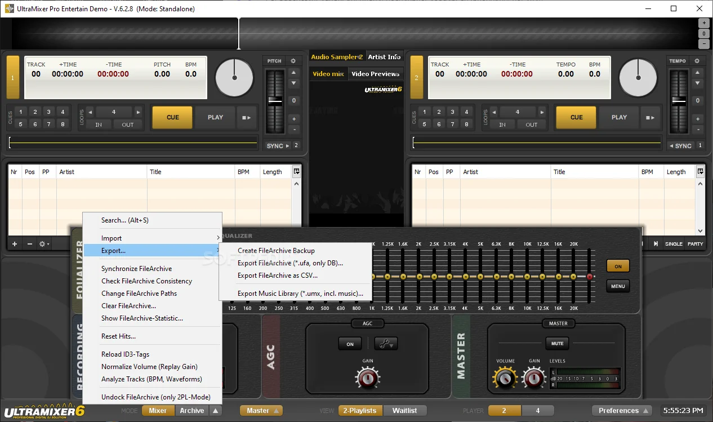Image resolution: width=713 pixels, height=422 pixels.
Task: Click the AGC wrench settings icon
Action: pos(386,343)
